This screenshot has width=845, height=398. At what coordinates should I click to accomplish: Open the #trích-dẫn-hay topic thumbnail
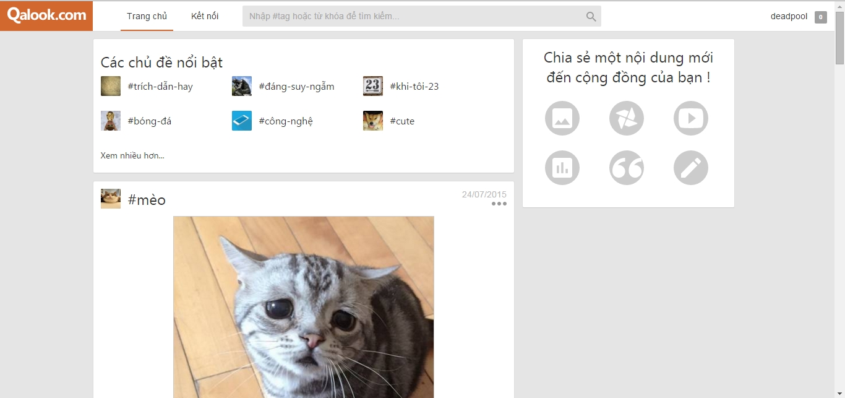click(x=111, y=86)
